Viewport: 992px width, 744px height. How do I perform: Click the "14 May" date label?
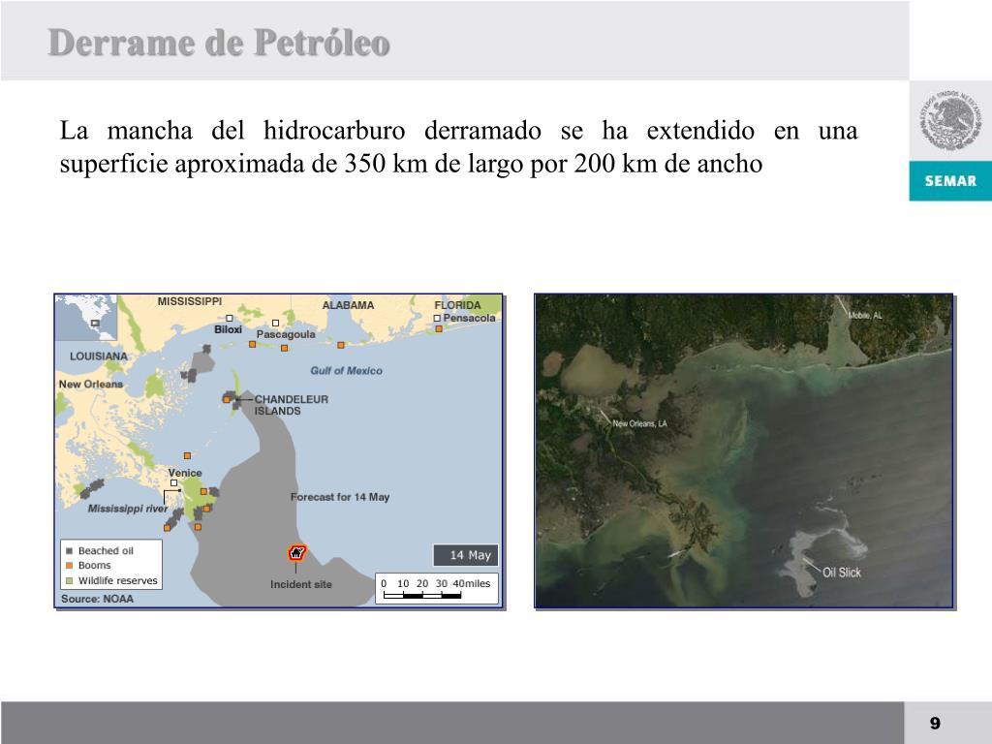(470, 555)
